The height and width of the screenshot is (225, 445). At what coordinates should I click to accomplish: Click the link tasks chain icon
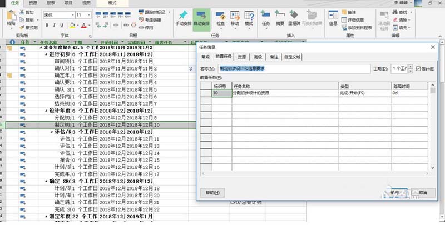pos(126,25)
